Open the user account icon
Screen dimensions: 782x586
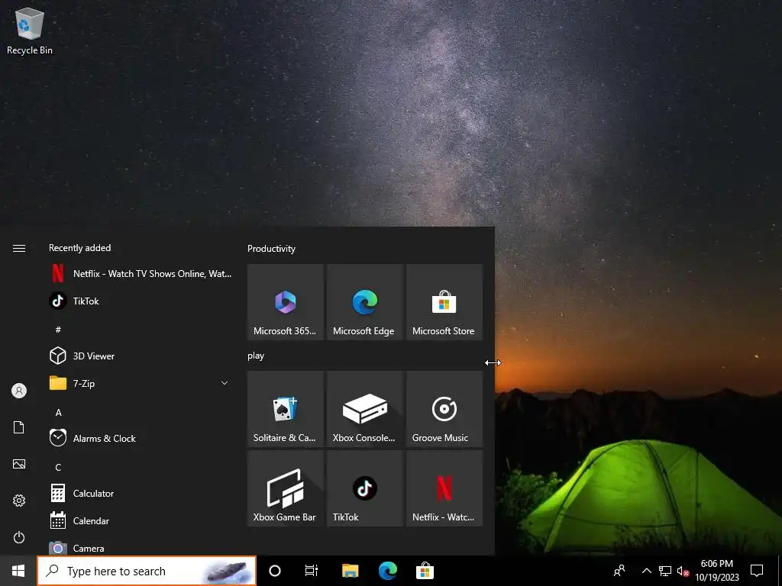click(x=19, y=391)
